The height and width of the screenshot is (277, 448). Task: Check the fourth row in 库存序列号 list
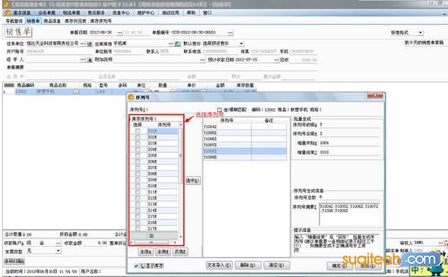(138, 149)
